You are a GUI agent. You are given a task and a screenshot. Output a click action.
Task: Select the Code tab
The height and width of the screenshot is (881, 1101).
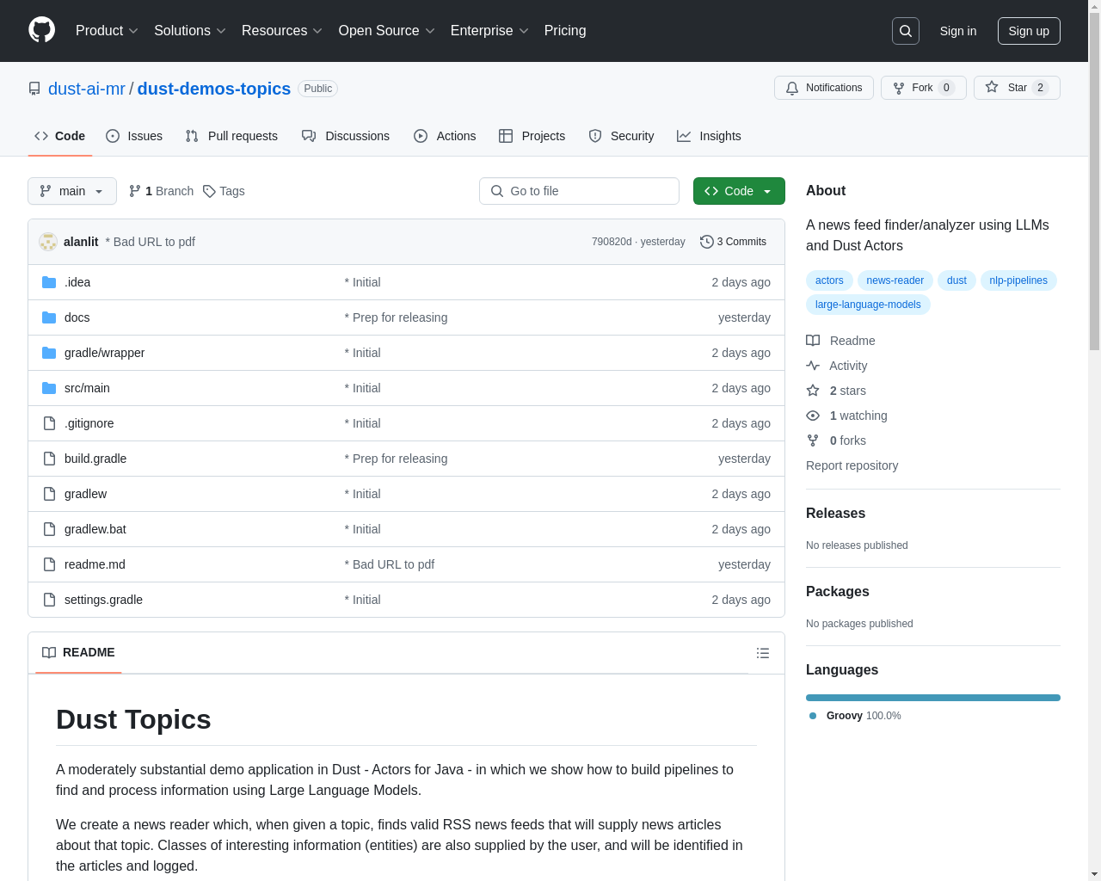(x=60, y=136)
